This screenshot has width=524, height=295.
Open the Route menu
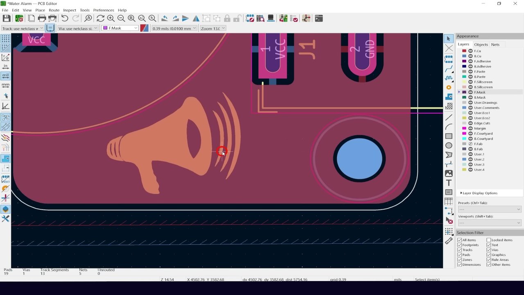click(x=54, y=10)
